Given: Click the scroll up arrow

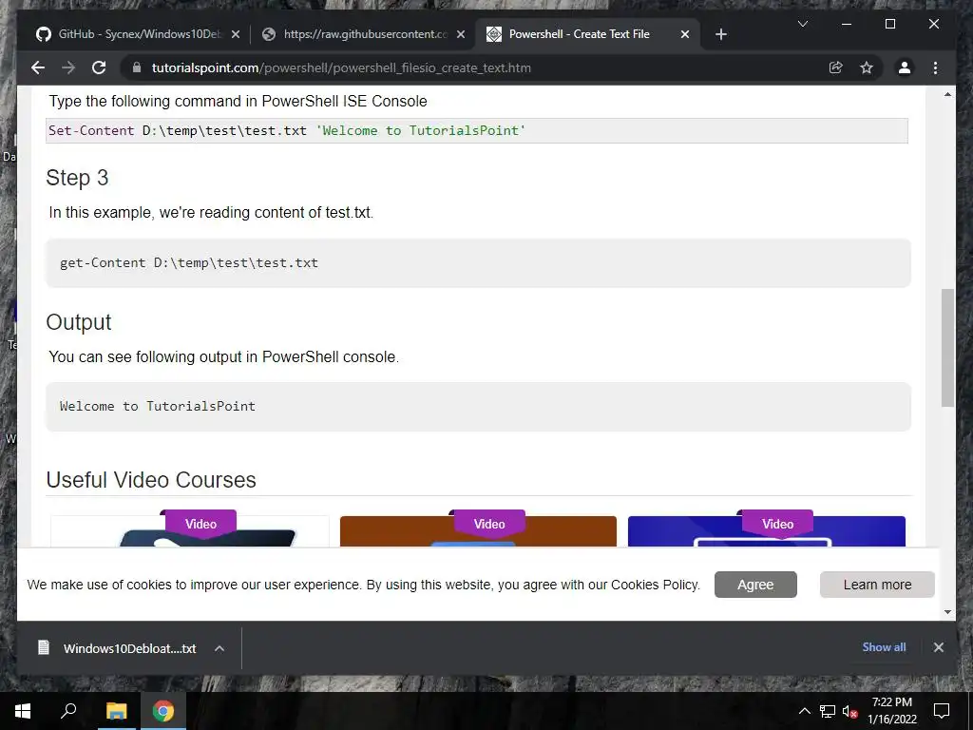Looking at the screenshot, I should coord(947,94).
